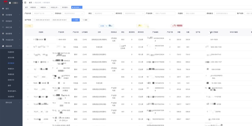Click the yellow 导出 export button

(28, 26)
